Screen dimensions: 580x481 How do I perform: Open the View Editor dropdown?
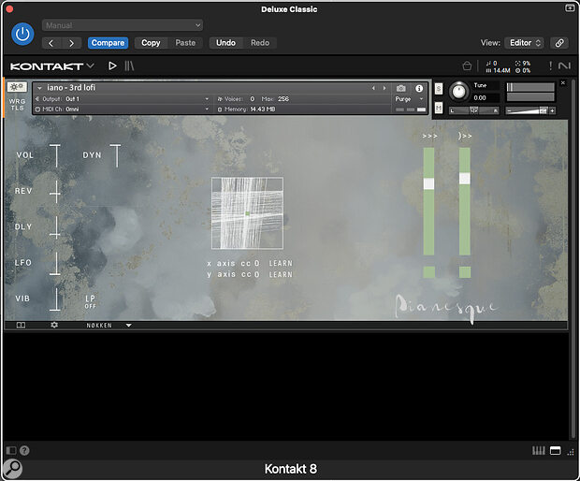tap(525, 43)
